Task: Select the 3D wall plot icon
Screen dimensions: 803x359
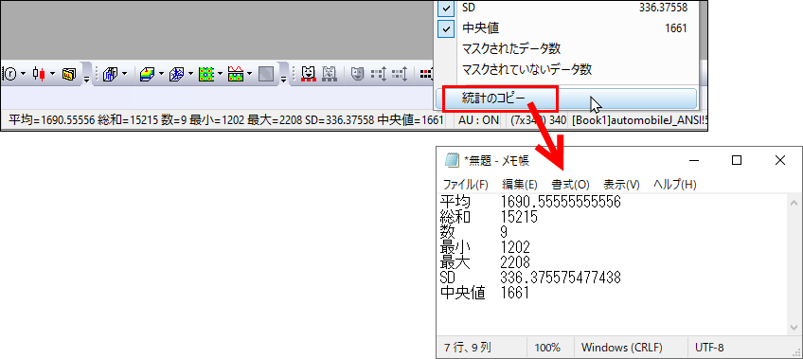Action: [x=110, y=74]
